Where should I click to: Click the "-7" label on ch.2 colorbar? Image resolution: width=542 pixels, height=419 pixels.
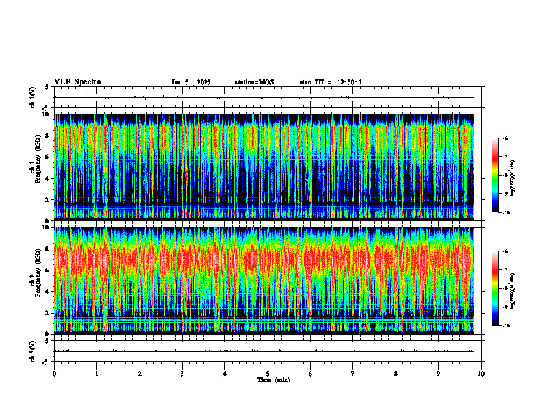pos(505,270)
